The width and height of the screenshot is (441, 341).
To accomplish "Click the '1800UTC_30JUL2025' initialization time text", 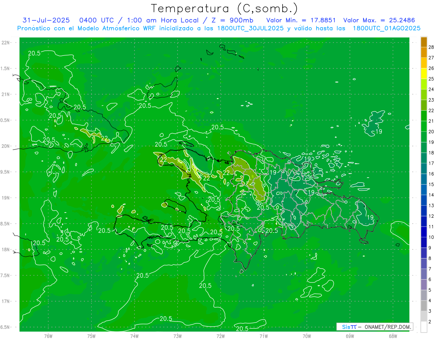I will (x=250, y=28).
